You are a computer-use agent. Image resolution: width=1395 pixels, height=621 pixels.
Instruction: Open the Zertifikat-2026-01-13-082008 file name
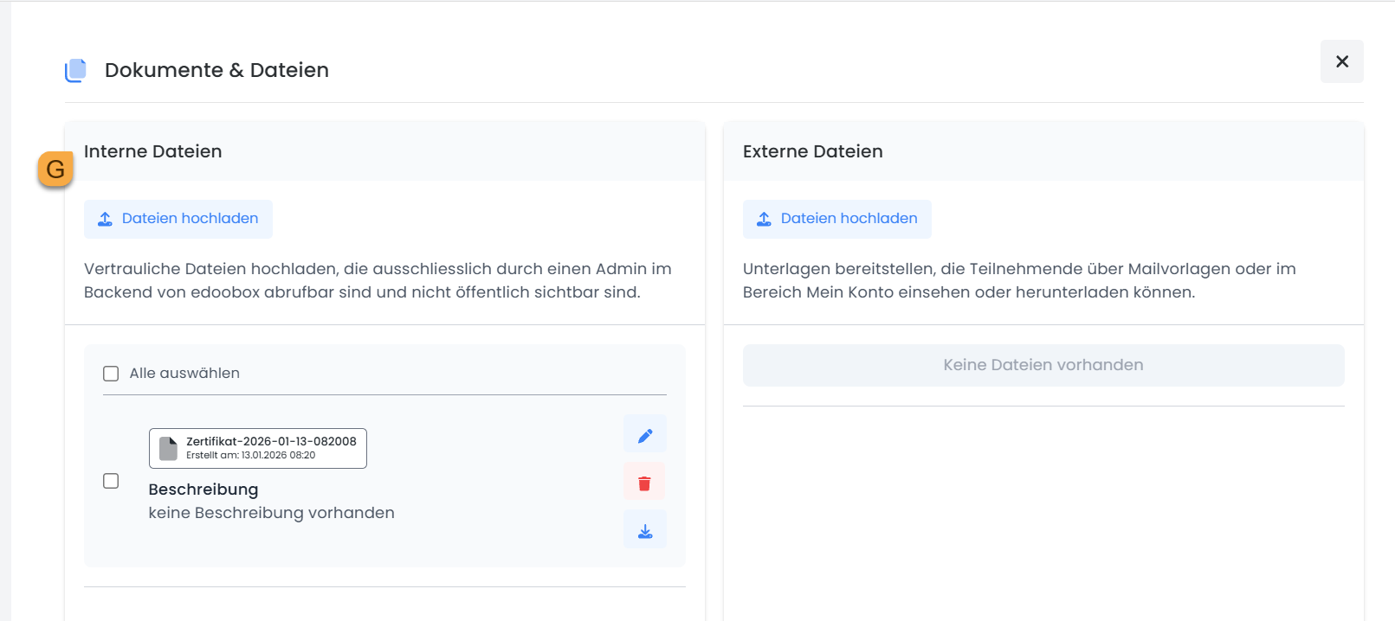271,441
